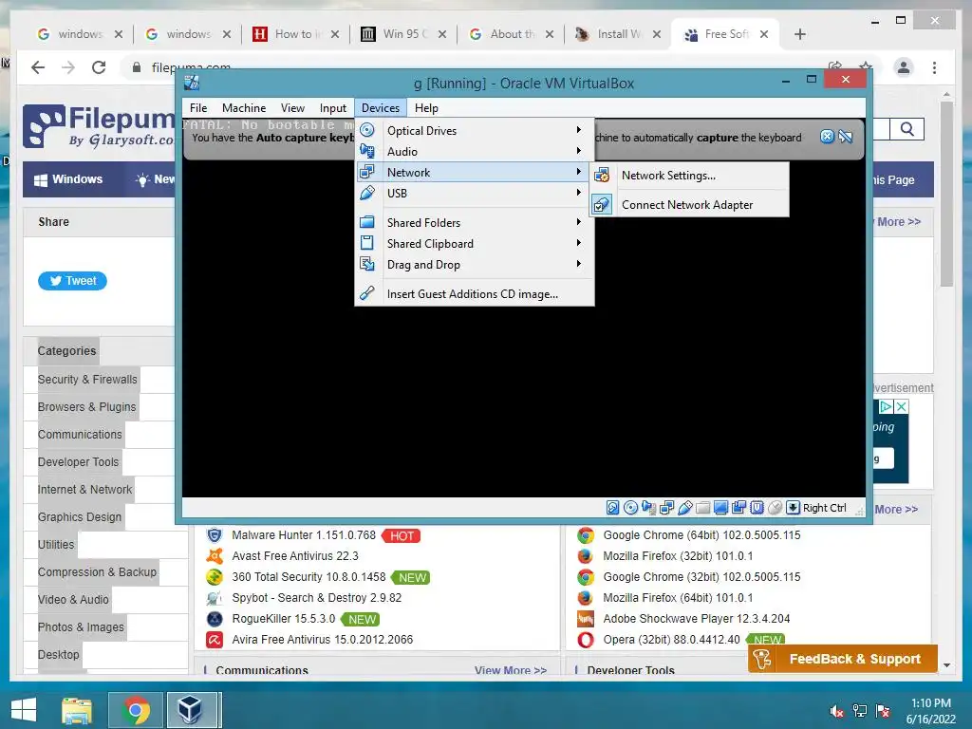Dismiss the Auto capture keyboard notification
The image size is (972, 729).
[827, 137]
